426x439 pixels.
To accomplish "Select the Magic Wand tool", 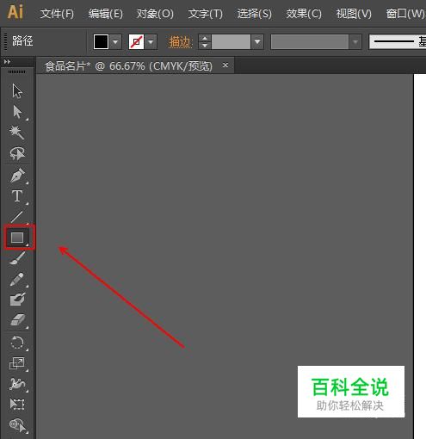I will click(x=17, y=133).
